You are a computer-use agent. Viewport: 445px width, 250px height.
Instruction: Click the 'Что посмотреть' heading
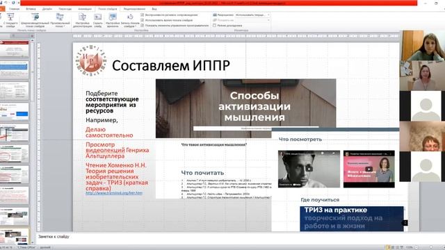coord(300,139)
